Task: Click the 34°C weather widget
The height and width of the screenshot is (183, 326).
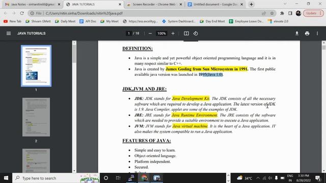Action: coord(244,178)
